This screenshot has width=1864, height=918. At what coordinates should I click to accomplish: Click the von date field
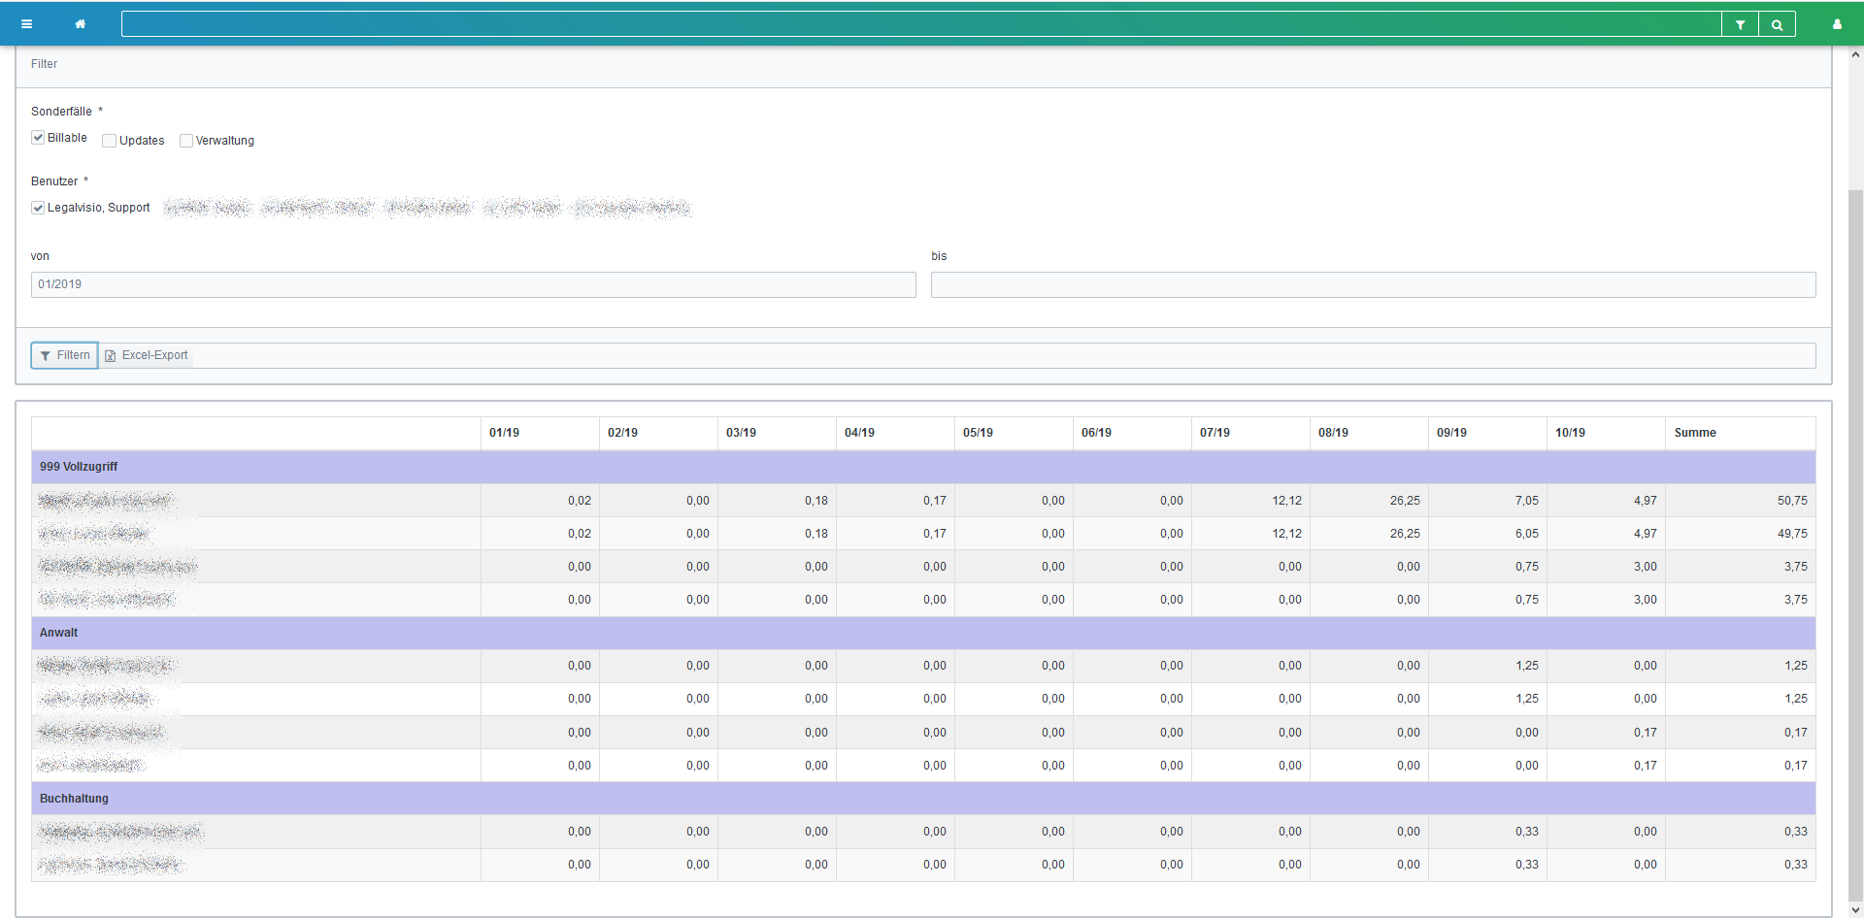[473, 284]
